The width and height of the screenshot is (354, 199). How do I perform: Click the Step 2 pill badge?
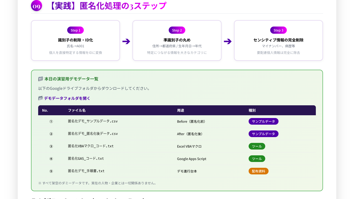177,30
